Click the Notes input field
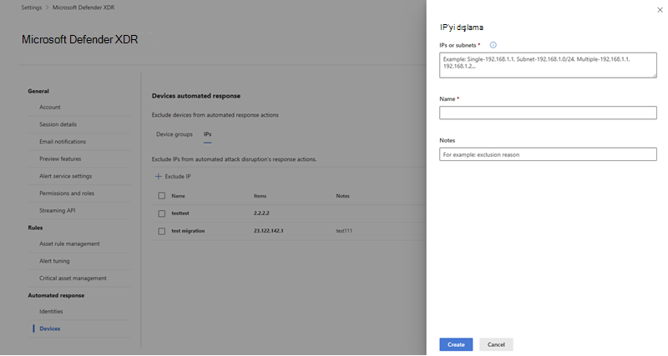This screenshot has height=356, width=668. click(x=548, y=154)
